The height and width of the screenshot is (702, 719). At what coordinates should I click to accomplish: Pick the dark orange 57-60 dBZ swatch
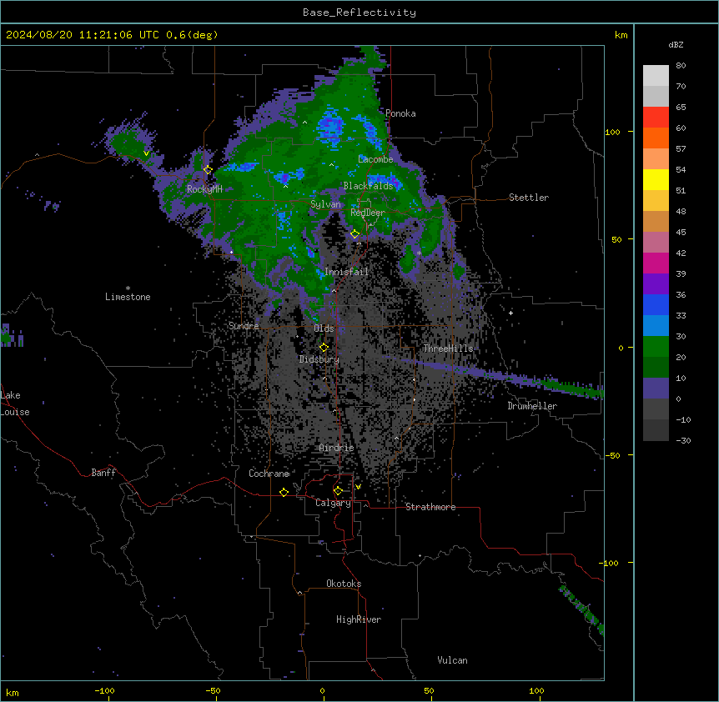pos(656,138)
